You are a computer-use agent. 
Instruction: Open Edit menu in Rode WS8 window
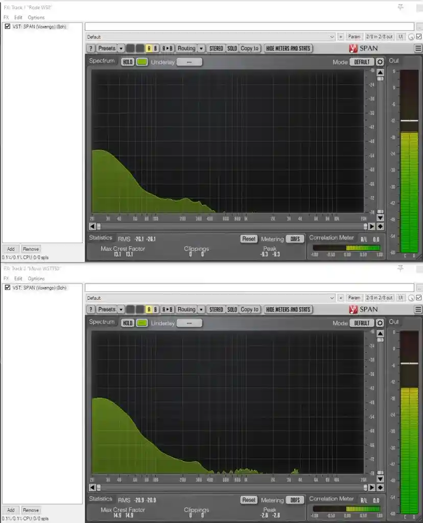(x=18, y=17)
